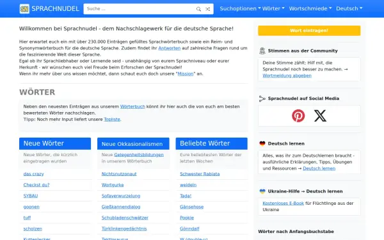Follow the Wörterbuch link
Image resolution: width=384 pixels, height=240 pixels.
[132, 106]
